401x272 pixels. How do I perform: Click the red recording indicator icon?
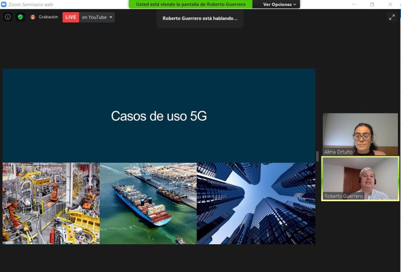tap(33, 17)
